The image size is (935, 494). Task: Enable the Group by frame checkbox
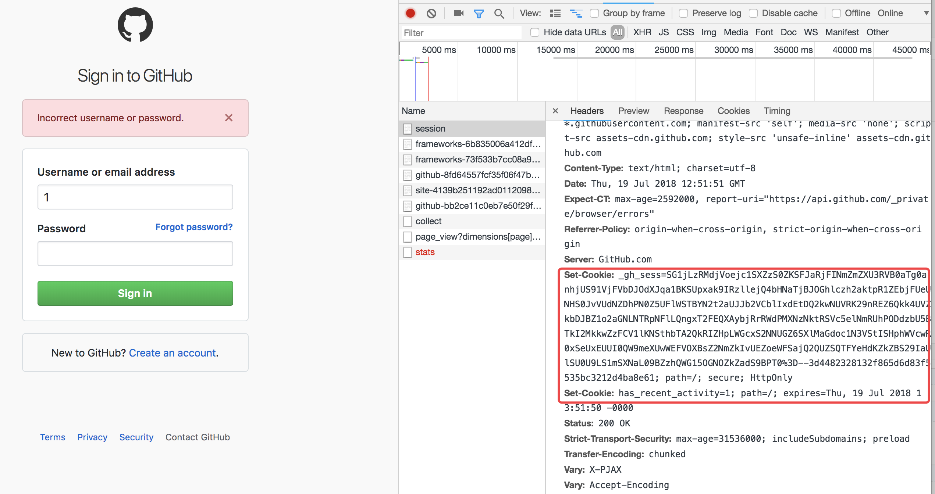[594, 14]
